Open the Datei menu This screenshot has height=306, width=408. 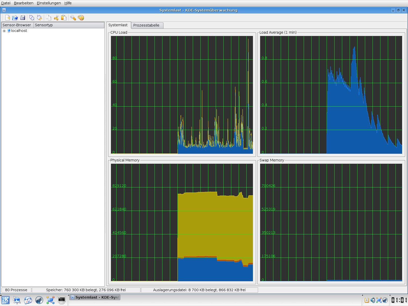pyautogui.click(x=6, y=3)
